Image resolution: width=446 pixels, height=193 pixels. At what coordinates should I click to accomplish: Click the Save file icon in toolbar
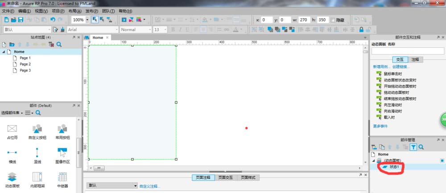(21, 20)
